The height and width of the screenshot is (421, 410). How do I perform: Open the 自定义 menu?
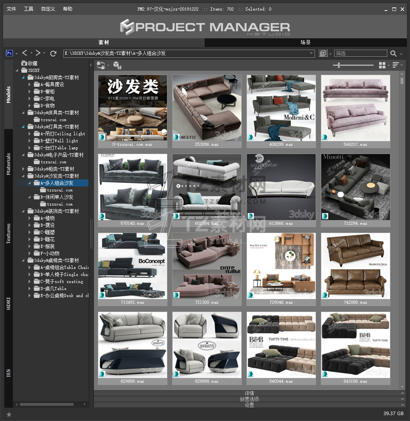coord(48,9)
